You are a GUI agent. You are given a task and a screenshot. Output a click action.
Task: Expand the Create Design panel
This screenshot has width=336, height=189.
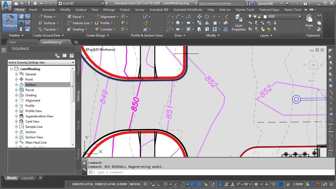pos(97,35)
